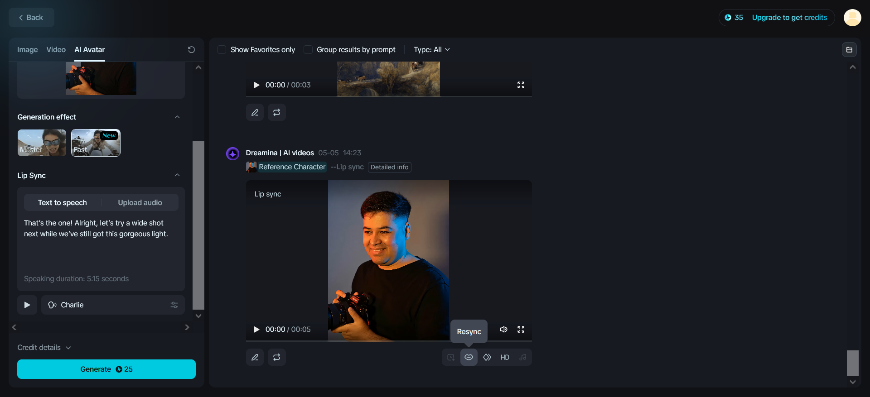Toggle Show Favorites only checkbox

coord(222,50)
